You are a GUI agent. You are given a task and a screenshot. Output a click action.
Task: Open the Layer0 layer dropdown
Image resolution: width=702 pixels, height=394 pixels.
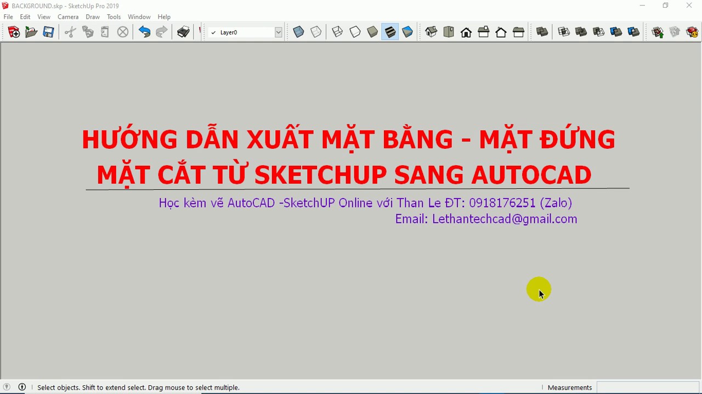click(246, 32)
